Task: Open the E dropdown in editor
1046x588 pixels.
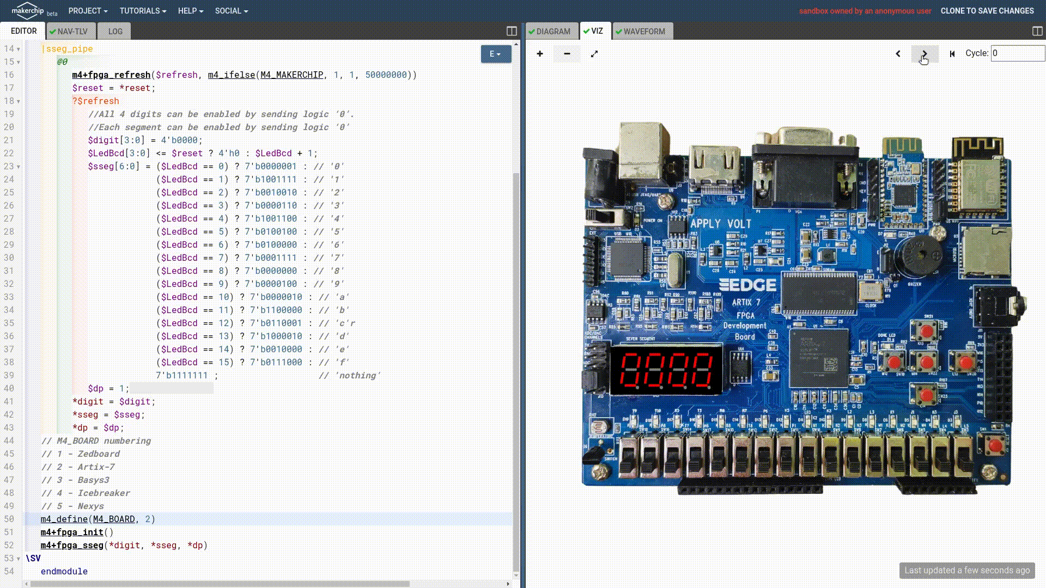Action: [x=495, y=54]
